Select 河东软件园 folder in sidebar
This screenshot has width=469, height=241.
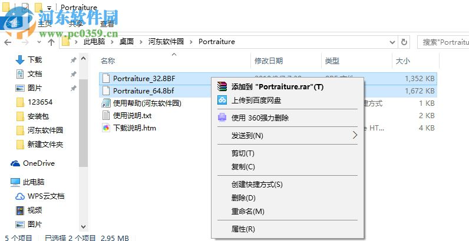pos(45,130)
